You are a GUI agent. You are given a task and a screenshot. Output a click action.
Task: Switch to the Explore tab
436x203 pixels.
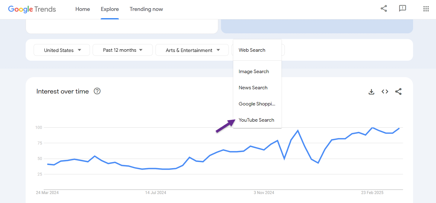[x=110, y=9]
